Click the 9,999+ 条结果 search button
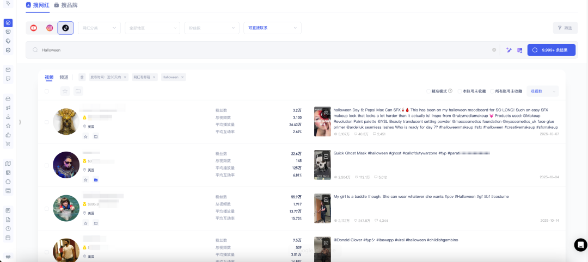The image size is (588, 262). [551, 50]
